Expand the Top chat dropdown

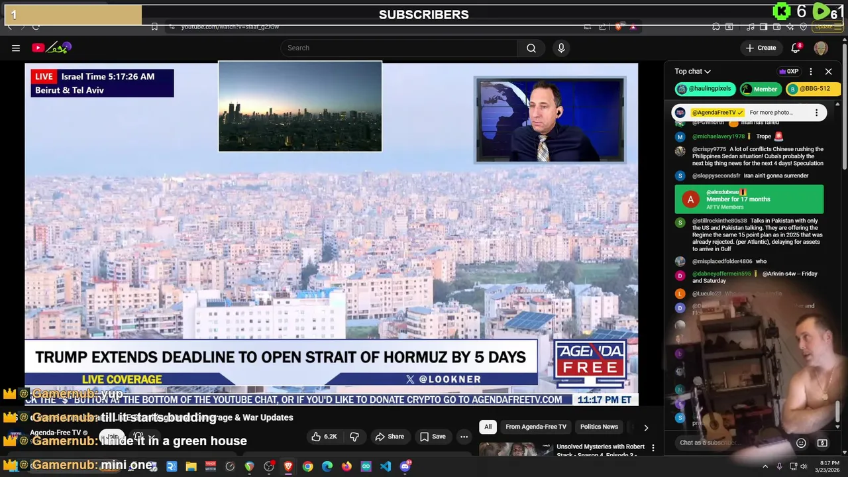click(693, 72)
